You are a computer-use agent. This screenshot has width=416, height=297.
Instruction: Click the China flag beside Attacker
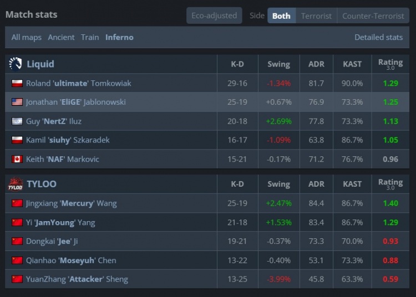coord(17,279)
